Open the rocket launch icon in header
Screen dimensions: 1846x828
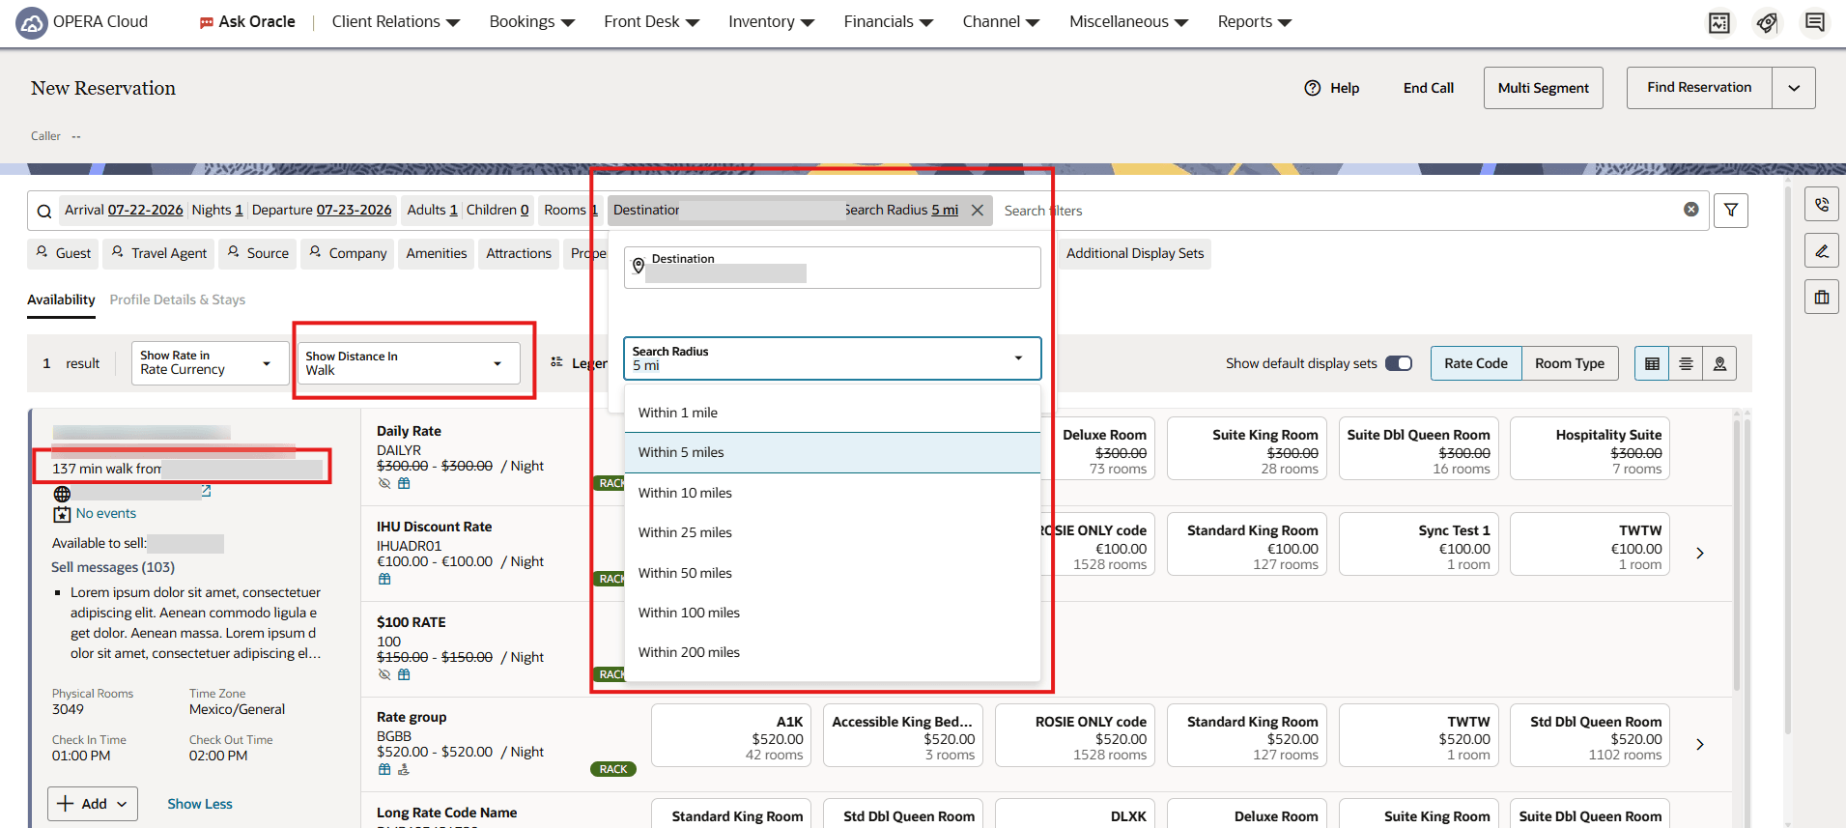(1767, 22)
